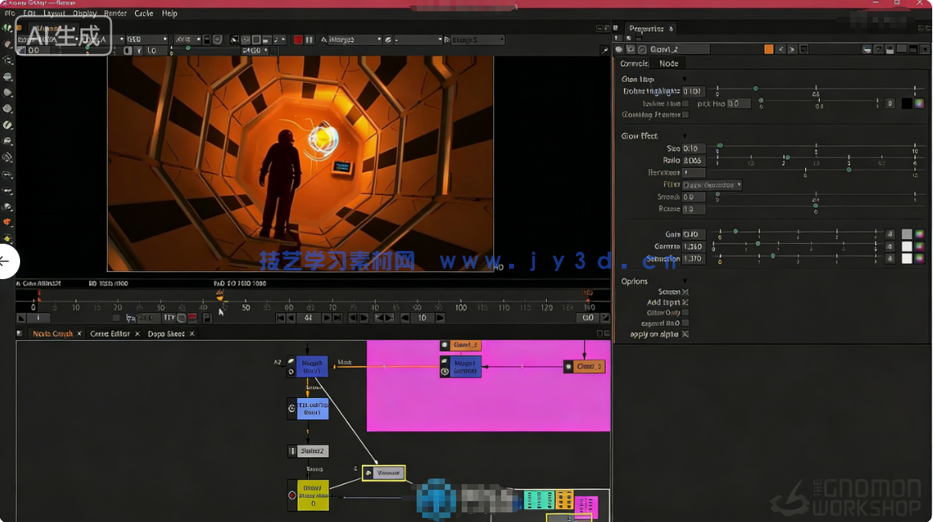Open the Node tab in Properties
933x522 pixels.
pos(668,64)
